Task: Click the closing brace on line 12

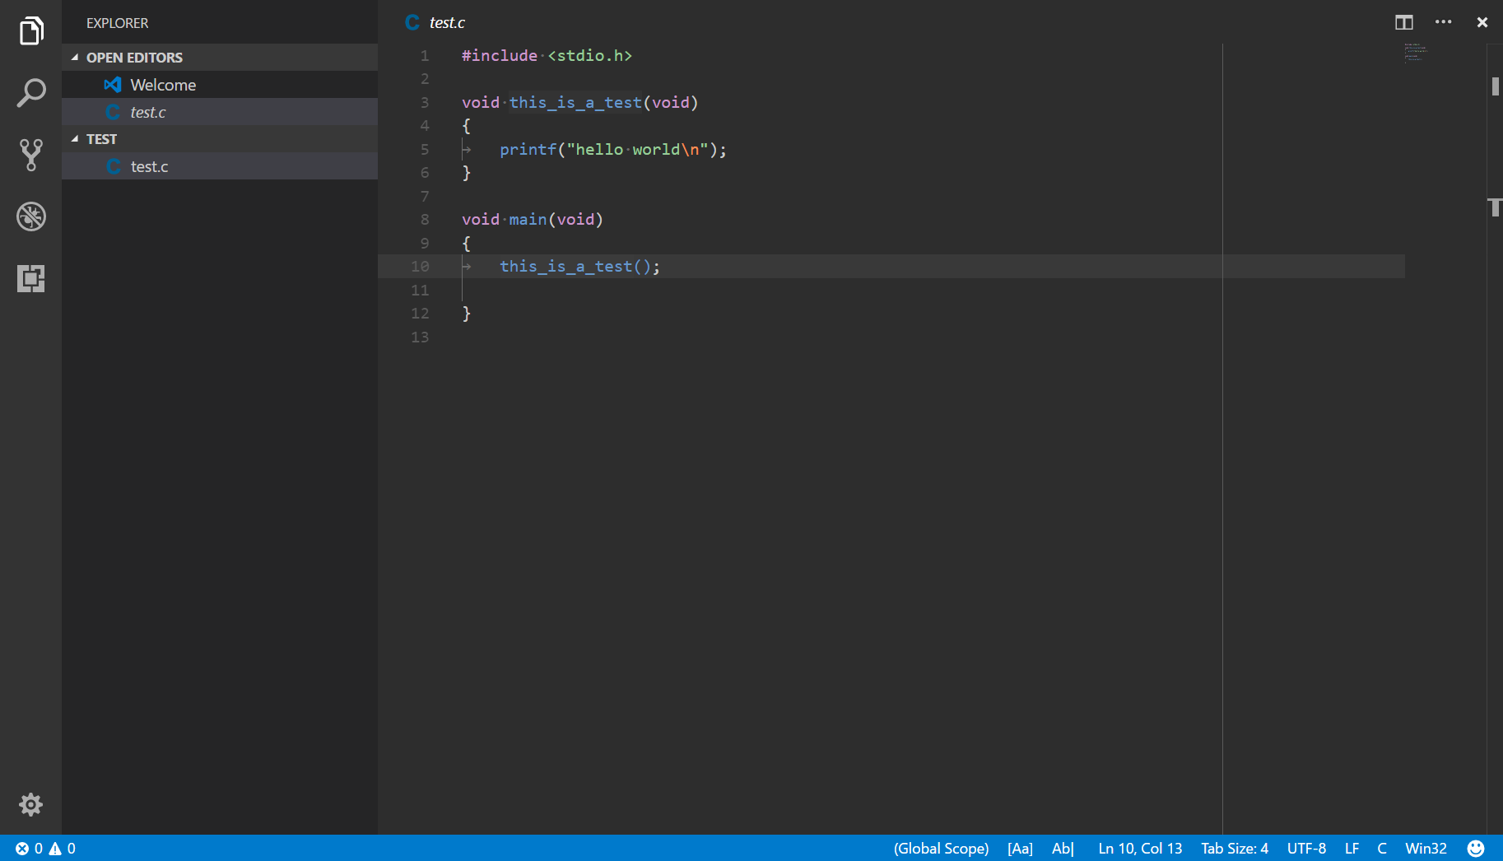Action: [467, 313]
